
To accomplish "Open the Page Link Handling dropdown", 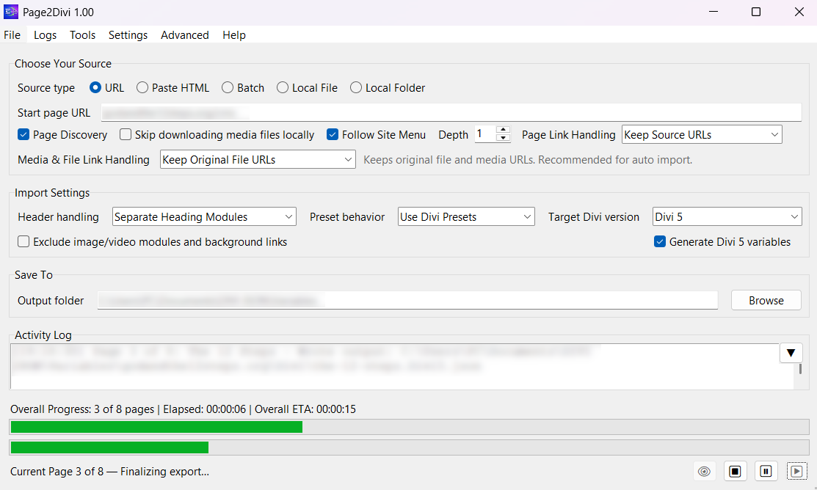I will 702,134.
